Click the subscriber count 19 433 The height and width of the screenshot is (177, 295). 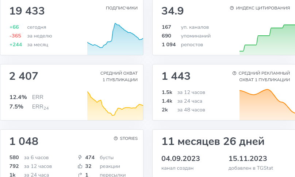pos(27,11)
